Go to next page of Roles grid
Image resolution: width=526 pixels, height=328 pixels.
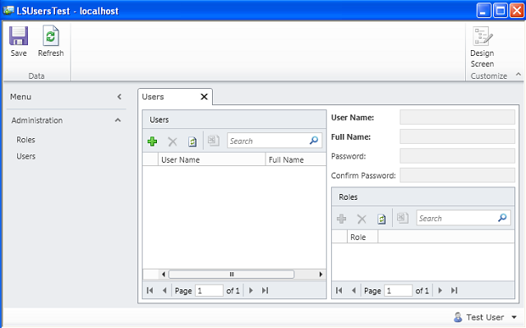point(440,290)
